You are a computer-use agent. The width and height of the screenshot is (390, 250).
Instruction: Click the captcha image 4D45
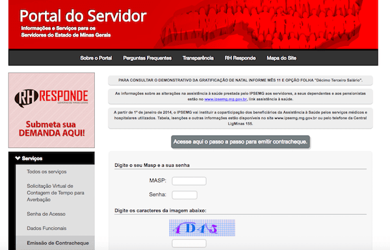pos(202,228)
